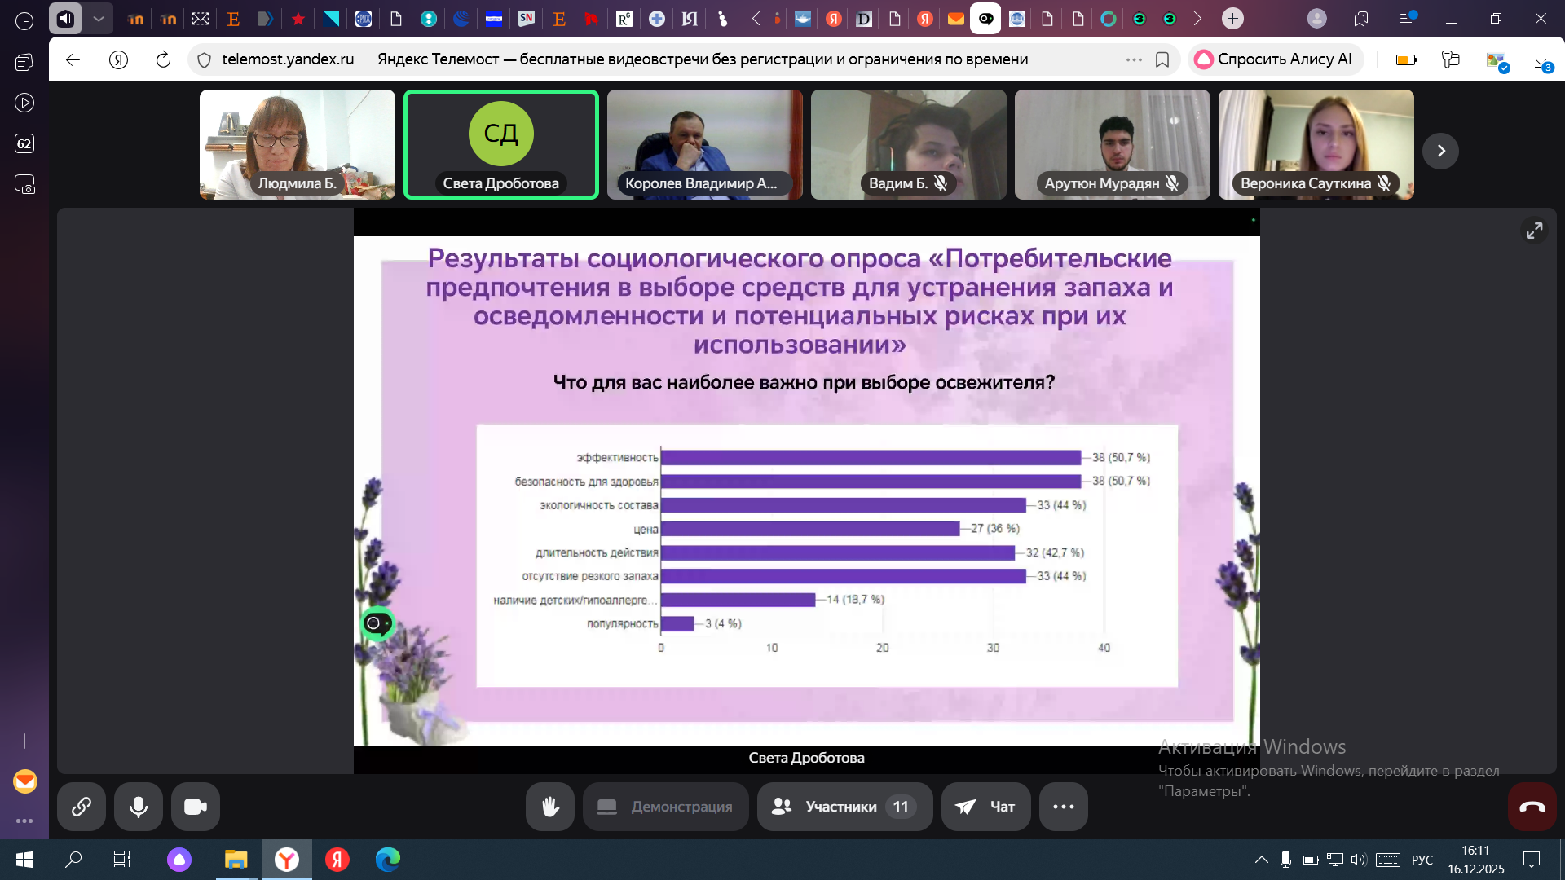Open browser history clock icon
Screen dimensions: 1565x880
pyautogui.click(x=24, y=21)
